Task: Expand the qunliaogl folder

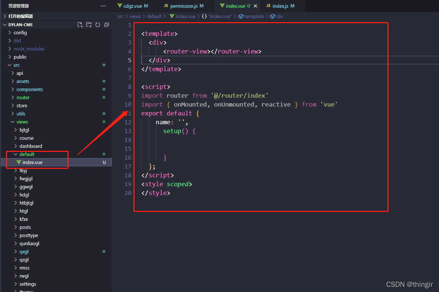Action: point(56,244)
